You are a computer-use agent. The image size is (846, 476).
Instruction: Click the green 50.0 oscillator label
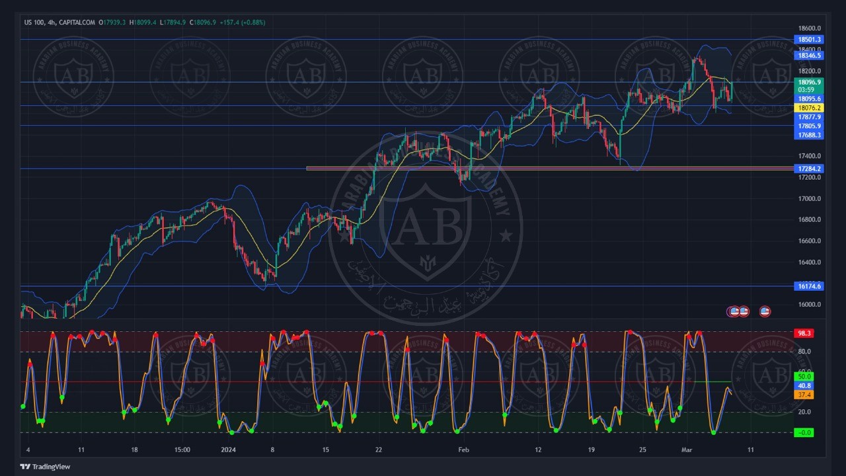804,376
